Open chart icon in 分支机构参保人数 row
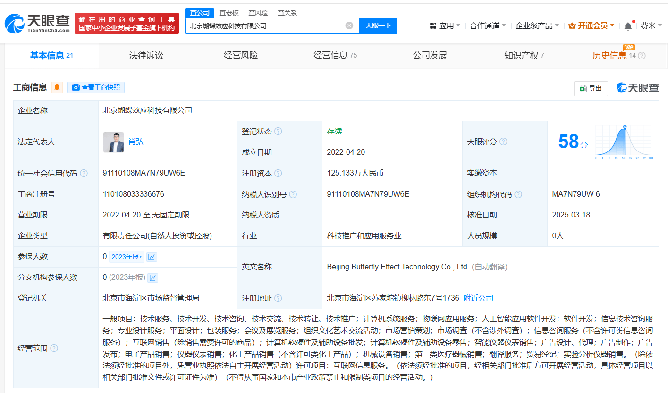The height and width of the screenshot is (393, 668). point(152,277)
